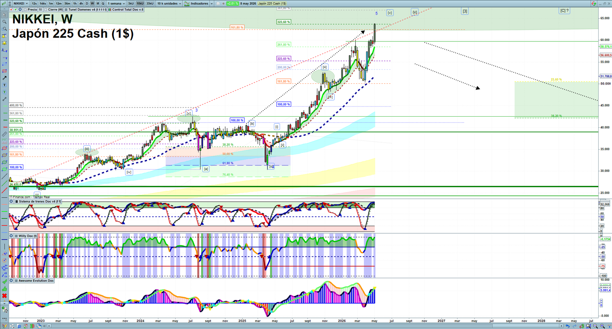Image resolution: width=612 pixels, height=329 pixels.
Task: Toggle the Cierre (W) checkbox
Action: [x=46, y=10]
